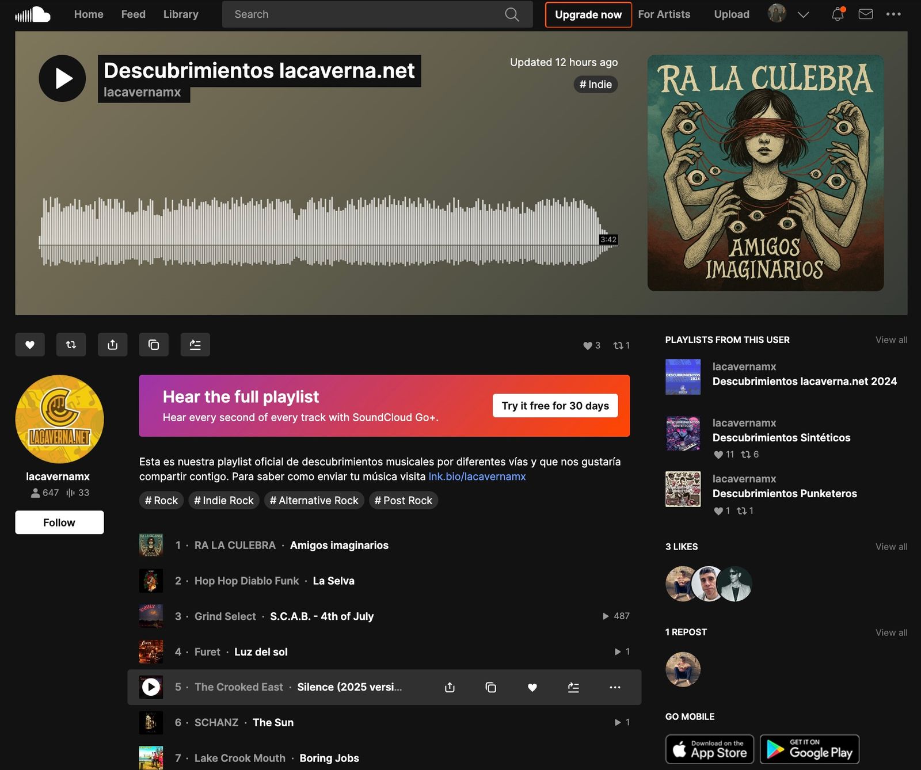This screenshot has height=770, width=921.
Task: Like the Descubrimientos playlist
Action: 30,345
